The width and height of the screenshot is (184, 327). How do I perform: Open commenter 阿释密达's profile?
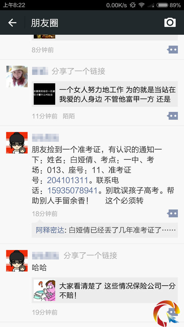pos(50,230)
